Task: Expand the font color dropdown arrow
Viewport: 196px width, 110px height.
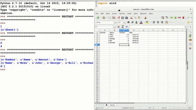Action: pos(144,22)
